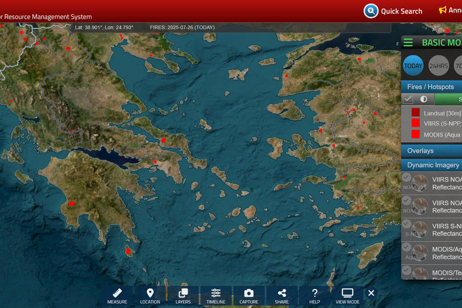Open the Announcements megaphone icon
Screen dimensions: 462x308
442,10
